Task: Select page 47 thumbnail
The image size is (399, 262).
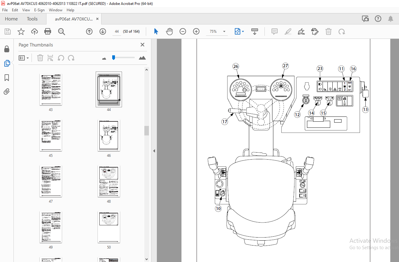Action: click(51, 181)
